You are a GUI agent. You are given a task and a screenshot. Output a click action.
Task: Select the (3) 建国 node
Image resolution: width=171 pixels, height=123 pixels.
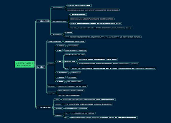[x=59, y=61]
